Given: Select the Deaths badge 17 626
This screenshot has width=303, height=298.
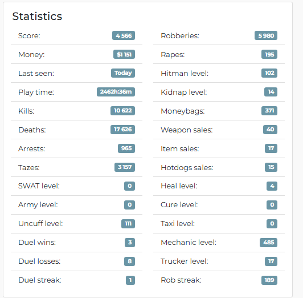Looking at the screenshot, I should click(x=122, y=130).
